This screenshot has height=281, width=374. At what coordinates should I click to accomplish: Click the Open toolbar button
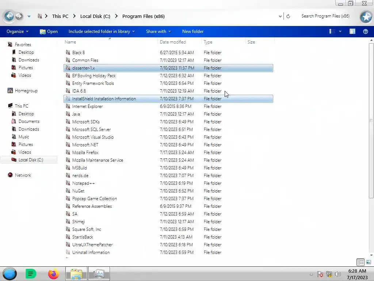pyautogui.click(x=49, y=31)
